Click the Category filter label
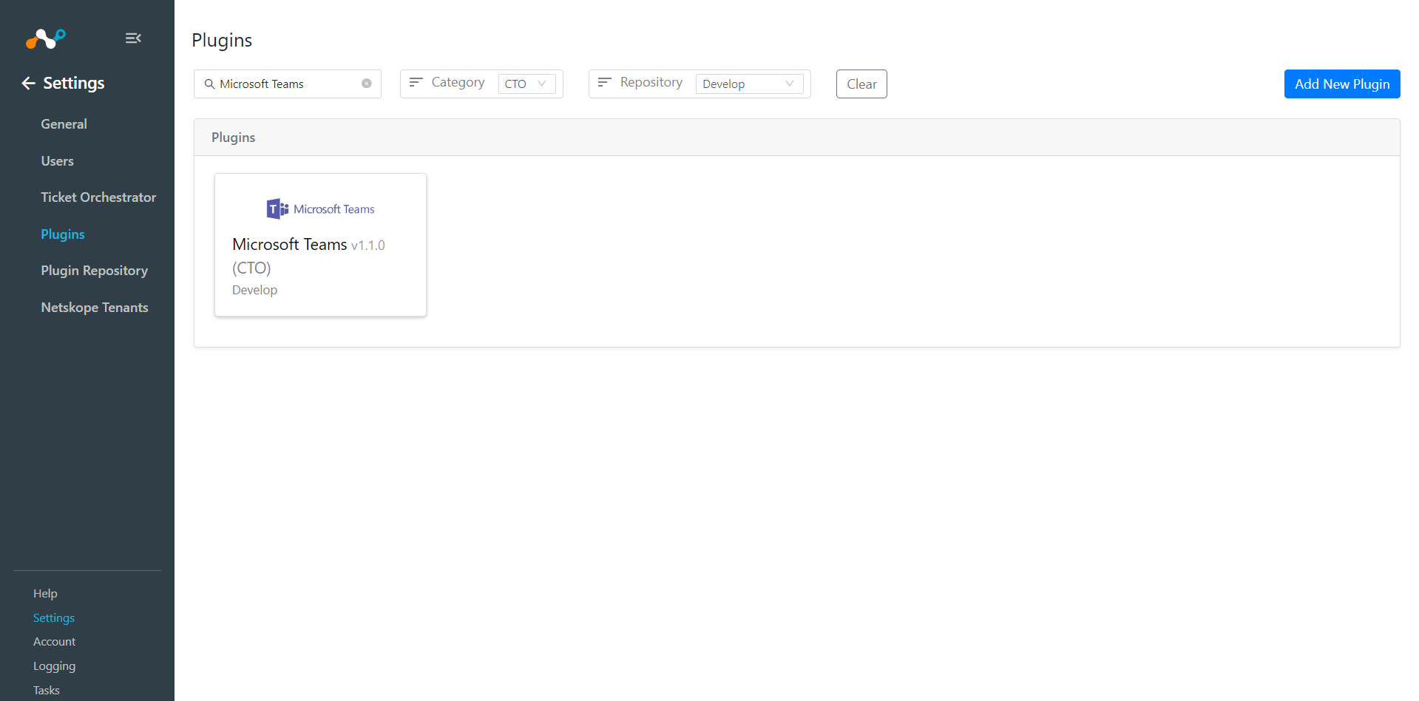Viewport: 1419px width, 701px height. [458, 82]
